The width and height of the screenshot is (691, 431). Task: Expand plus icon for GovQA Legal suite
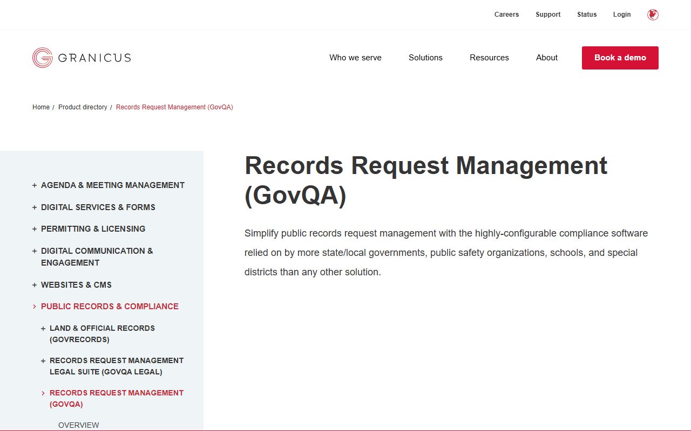tap(43, 361)
